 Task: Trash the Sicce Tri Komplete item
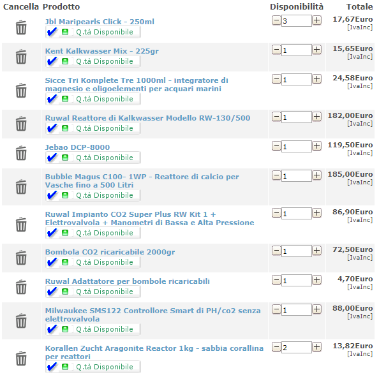(x=21, y=91)
